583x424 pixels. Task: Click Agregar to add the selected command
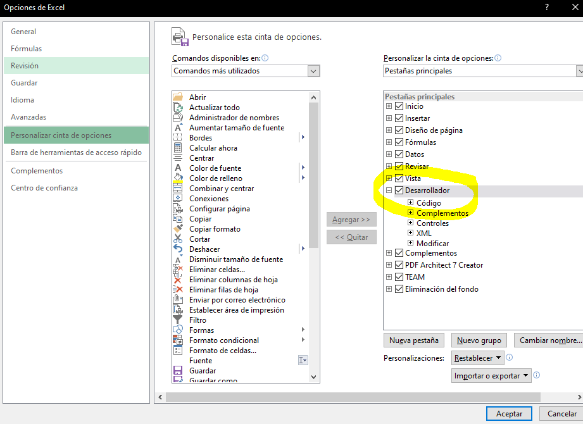point(351,219)
